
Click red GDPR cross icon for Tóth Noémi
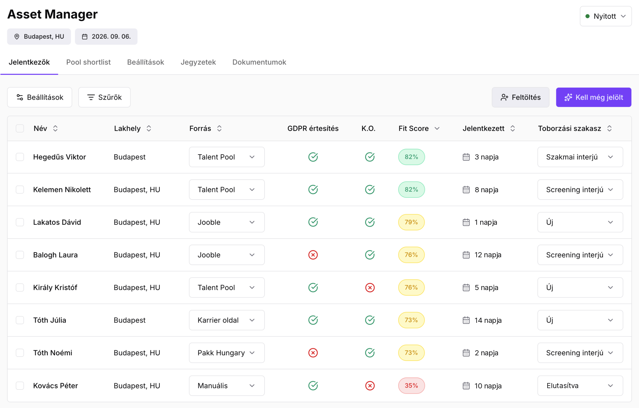coord(313,353)
